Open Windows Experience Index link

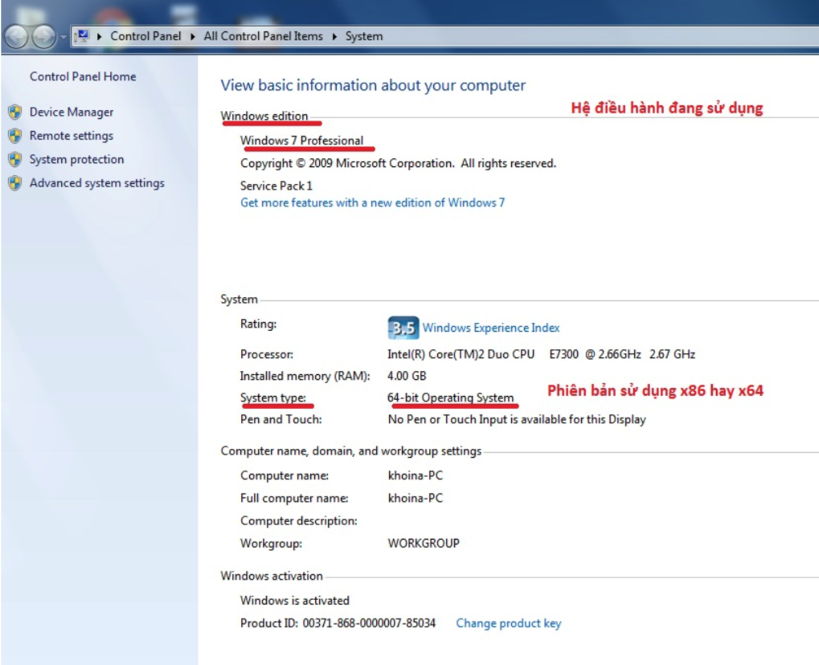click(491, 328)
